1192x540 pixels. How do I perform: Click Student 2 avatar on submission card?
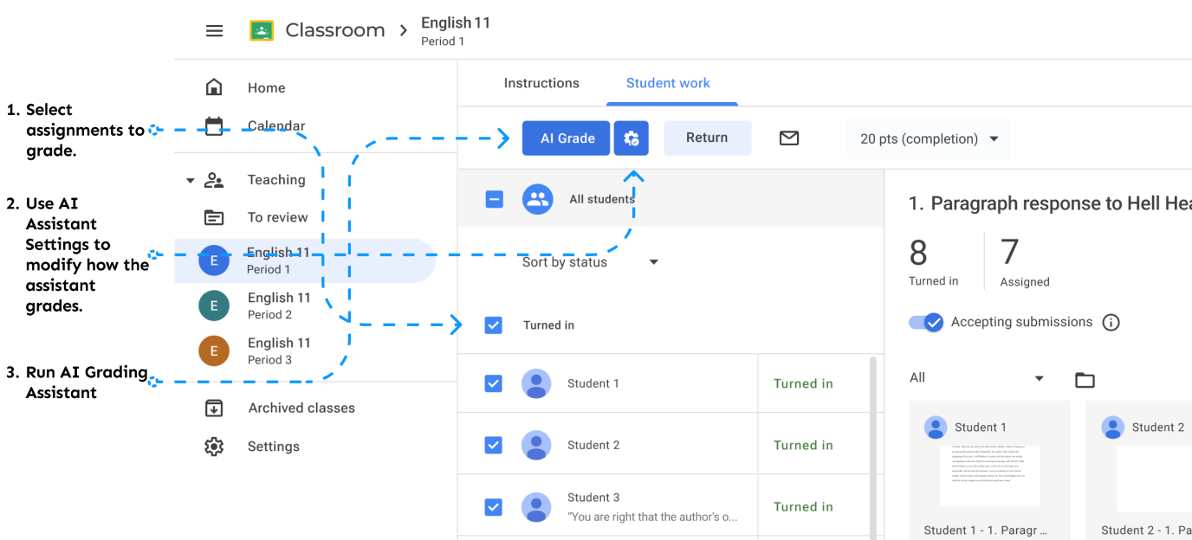[1112, 427]
